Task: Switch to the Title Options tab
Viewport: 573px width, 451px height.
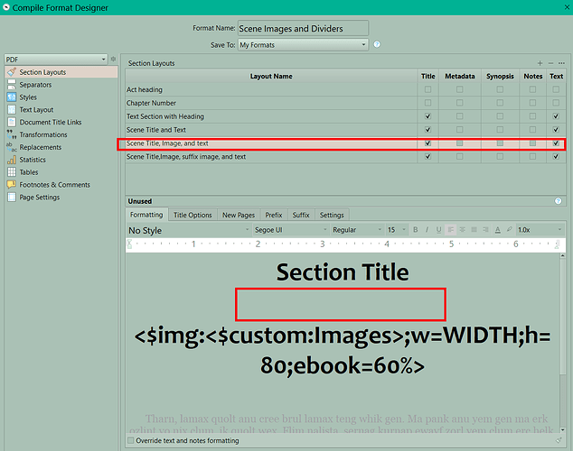Action: (193, 216)
